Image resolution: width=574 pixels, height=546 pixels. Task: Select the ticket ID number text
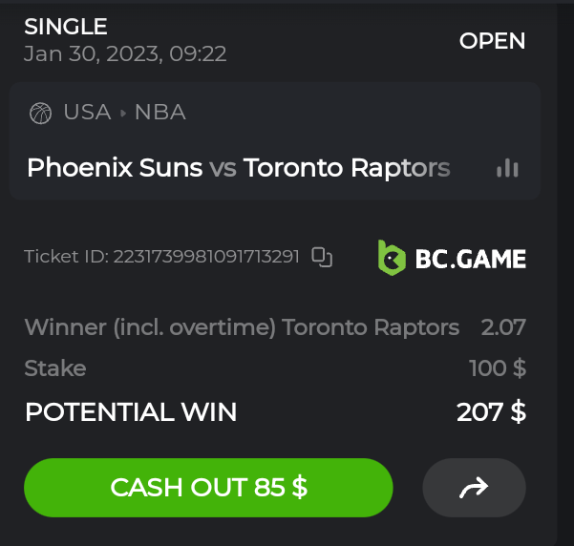(x=205, y=257)
